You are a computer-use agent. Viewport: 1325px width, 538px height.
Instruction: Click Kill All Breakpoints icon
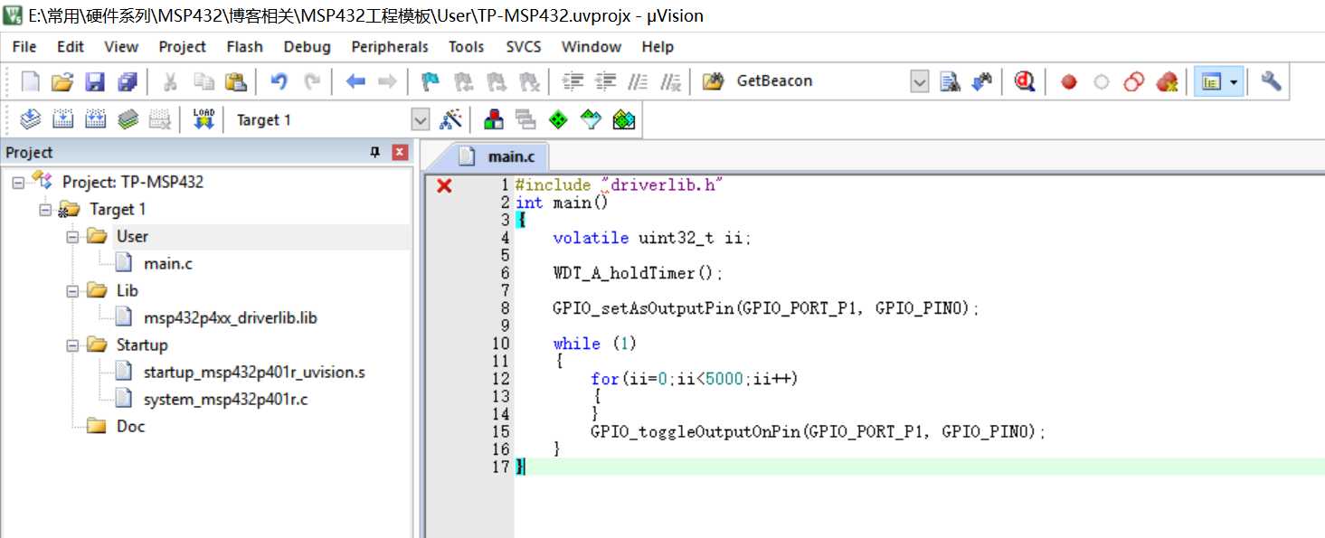(1167, 81)
